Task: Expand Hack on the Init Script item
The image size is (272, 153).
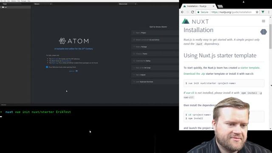Action: [x=155, y=68]
